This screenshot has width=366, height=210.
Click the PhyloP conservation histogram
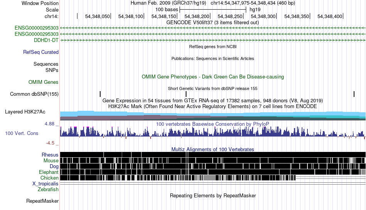(213, 132)
